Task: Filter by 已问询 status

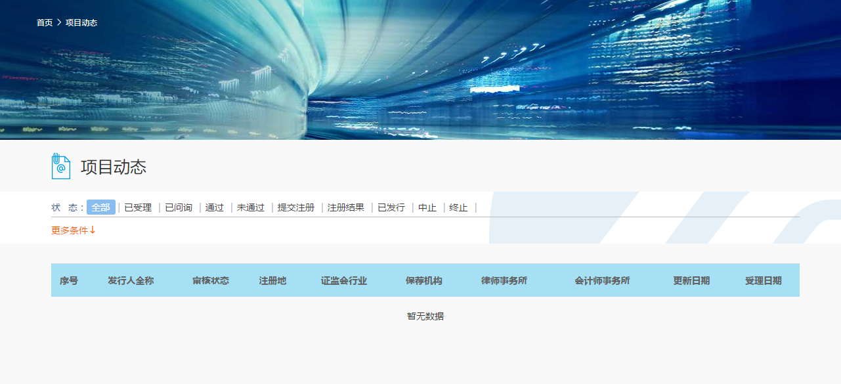Action: (179, 207)
